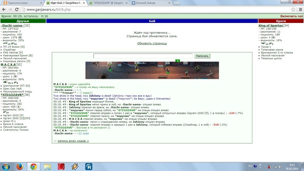Click the chat message input field
This screenshot has height=171, width=304.
(x=143, y=56)
